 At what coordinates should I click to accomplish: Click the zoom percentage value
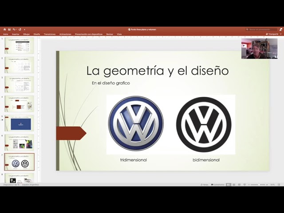(x=272, y=185)
